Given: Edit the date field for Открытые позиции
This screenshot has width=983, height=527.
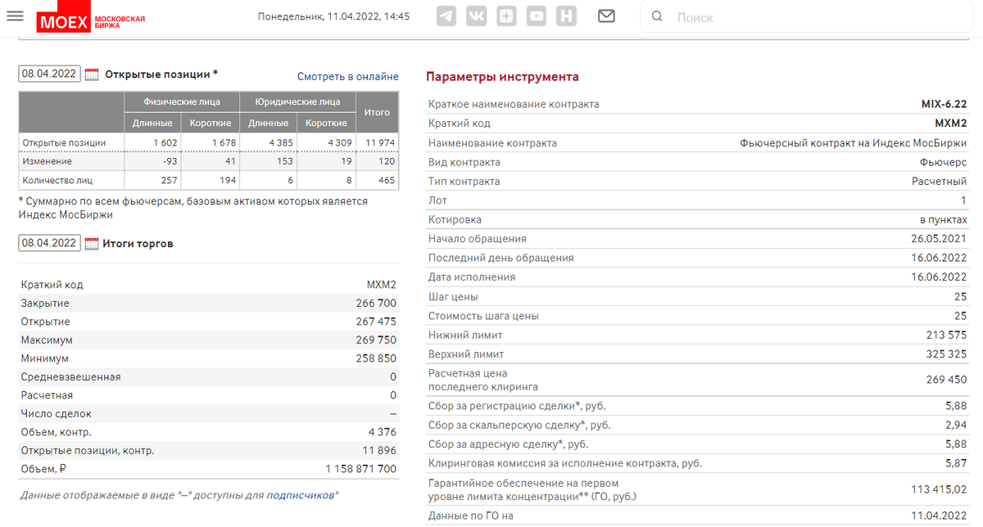Looking at the screenshot, I should tap(49, 74).
